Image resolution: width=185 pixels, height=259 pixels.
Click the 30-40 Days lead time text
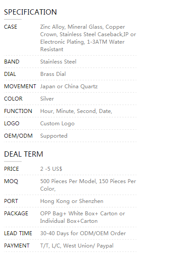83,233
